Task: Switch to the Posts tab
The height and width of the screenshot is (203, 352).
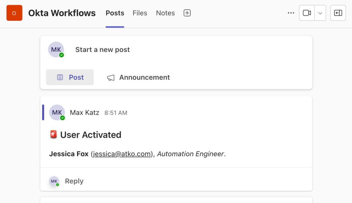Action: tap(115, 13)
